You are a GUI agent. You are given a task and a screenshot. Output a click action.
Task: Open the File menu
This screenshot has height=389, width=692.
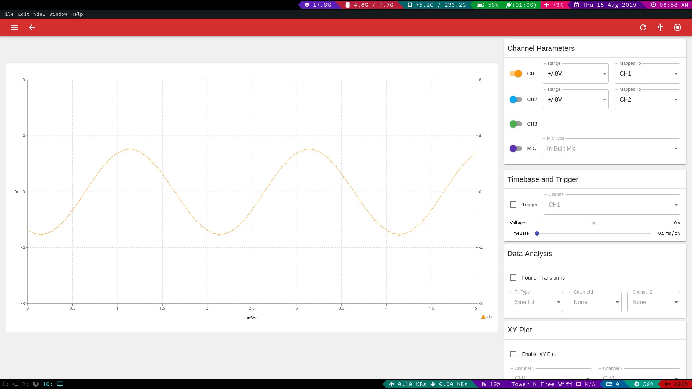pyautogui.click(x=8, y=14)
